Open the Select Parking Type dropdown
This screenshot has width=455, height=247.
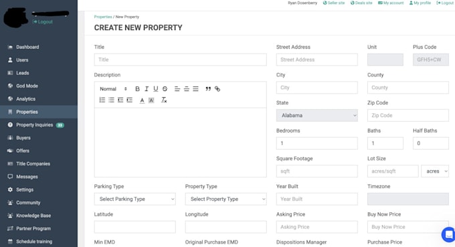pos(134,199)
